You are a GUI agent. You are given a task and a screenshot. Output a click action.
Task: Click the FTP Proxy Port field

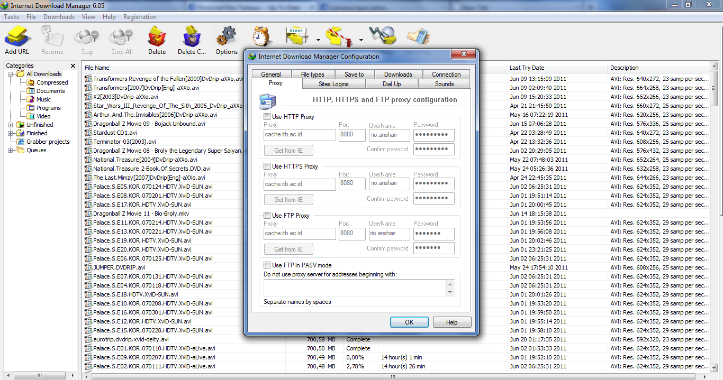click(x=352, y=234)
